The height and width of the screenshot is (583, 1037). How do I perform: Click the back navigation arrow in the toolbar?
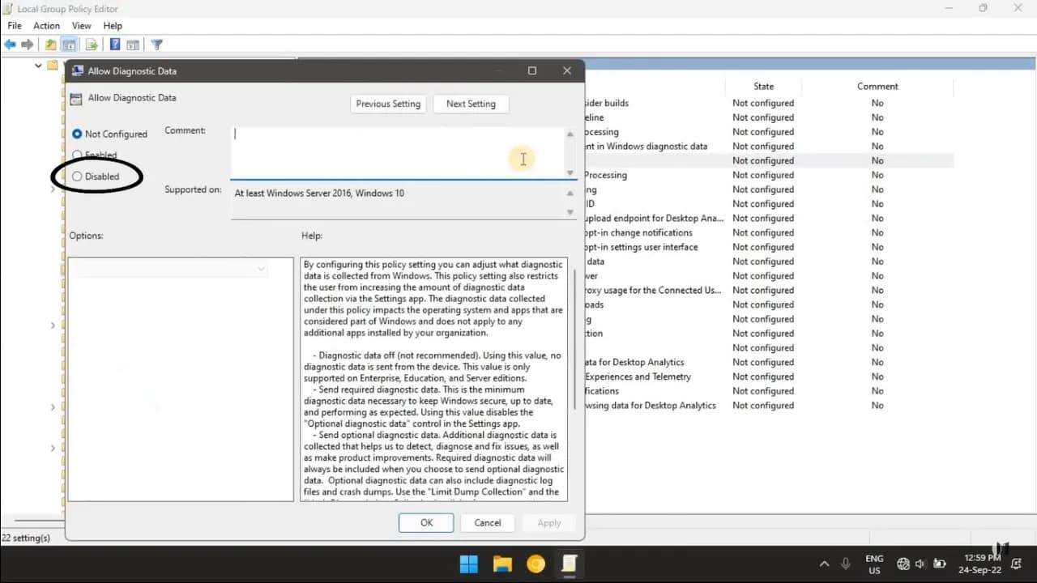pos(10,45)
